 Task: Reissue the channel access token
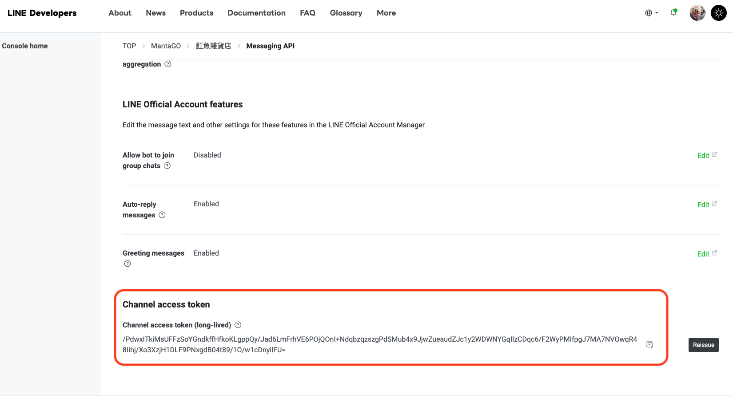point(703,345)
